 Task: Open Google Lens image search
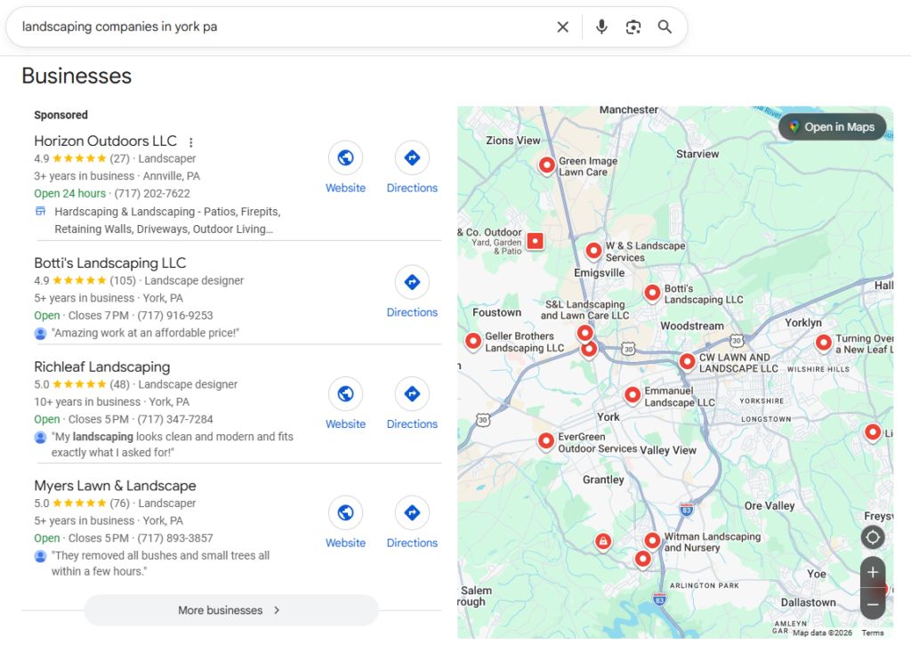tap(633, 27)
